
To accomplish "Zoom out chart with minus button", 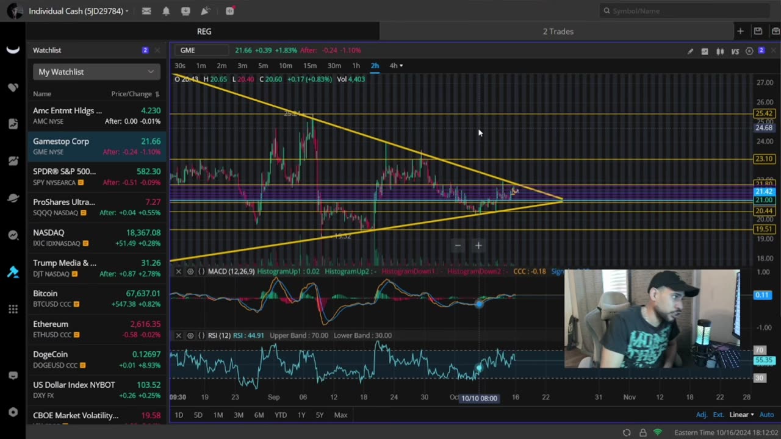I will (458, 246).
